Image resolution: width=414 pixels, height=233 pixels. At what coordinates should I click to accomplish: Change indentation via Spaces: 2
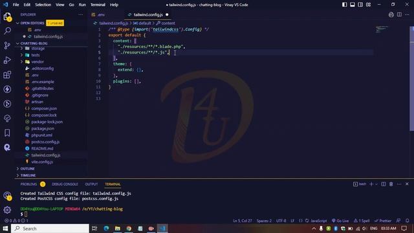click(264, 221)
